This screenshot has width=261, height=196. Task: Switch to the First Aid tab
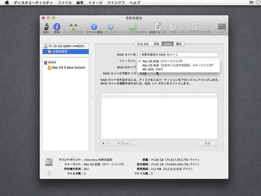143,44
